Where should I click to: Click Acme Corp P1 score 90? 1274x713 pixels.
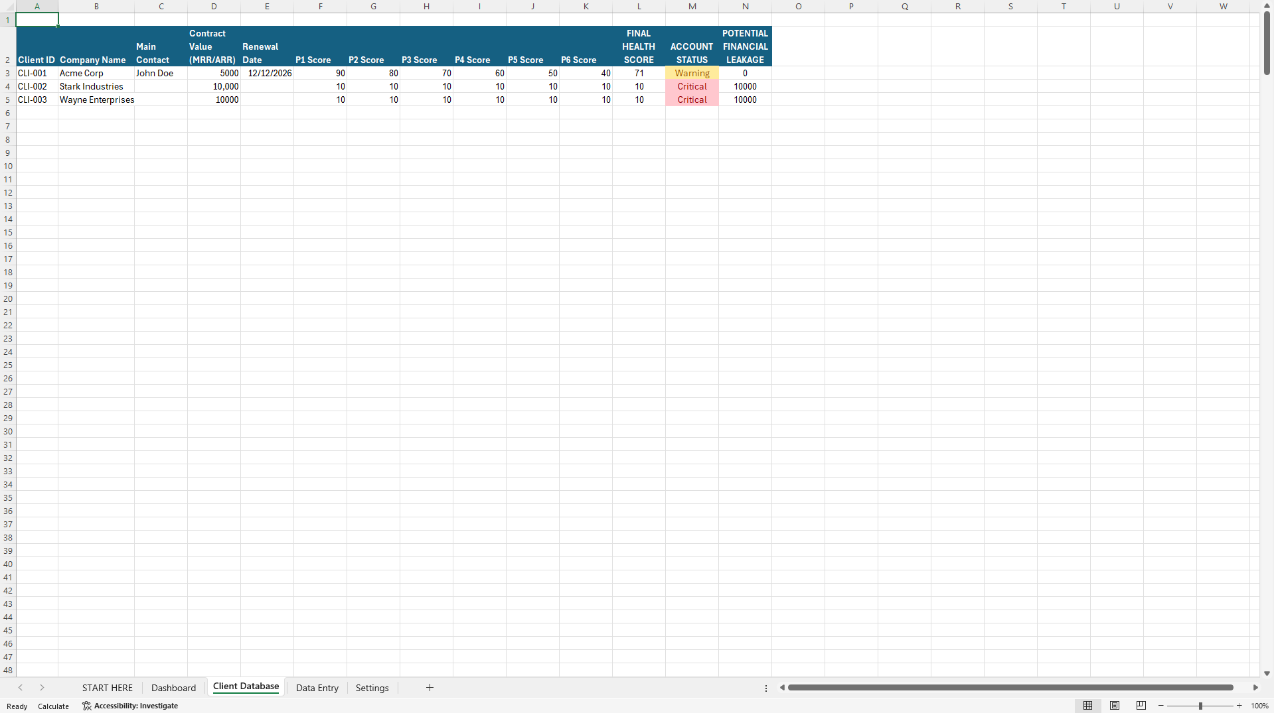point(320,73)
